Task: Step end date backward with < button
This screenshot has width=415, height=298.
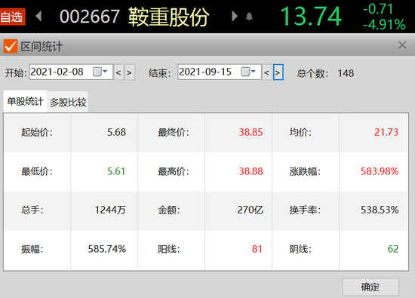Action: (x=267, y=72)
